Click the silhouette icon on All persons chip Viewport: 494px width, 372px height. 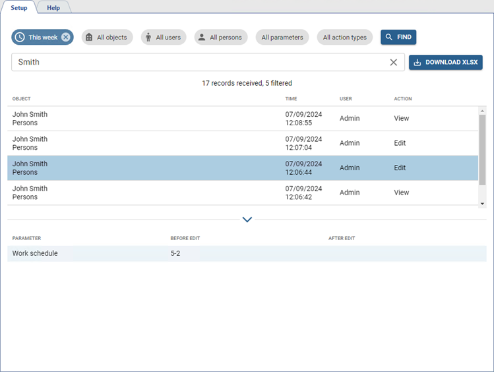pos(202,38)
